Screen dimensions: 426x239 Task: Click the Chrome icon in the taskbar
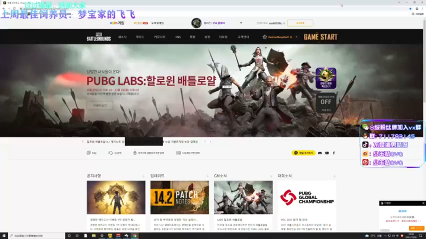click(135, 236)
